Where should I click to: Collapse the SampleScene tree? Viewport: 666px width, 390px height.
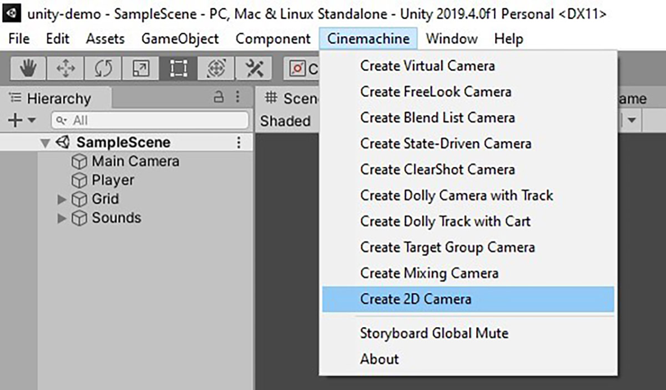46,143
